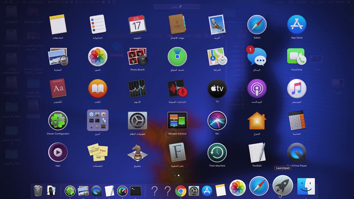Launch the Mail app (البريد)

217,25
